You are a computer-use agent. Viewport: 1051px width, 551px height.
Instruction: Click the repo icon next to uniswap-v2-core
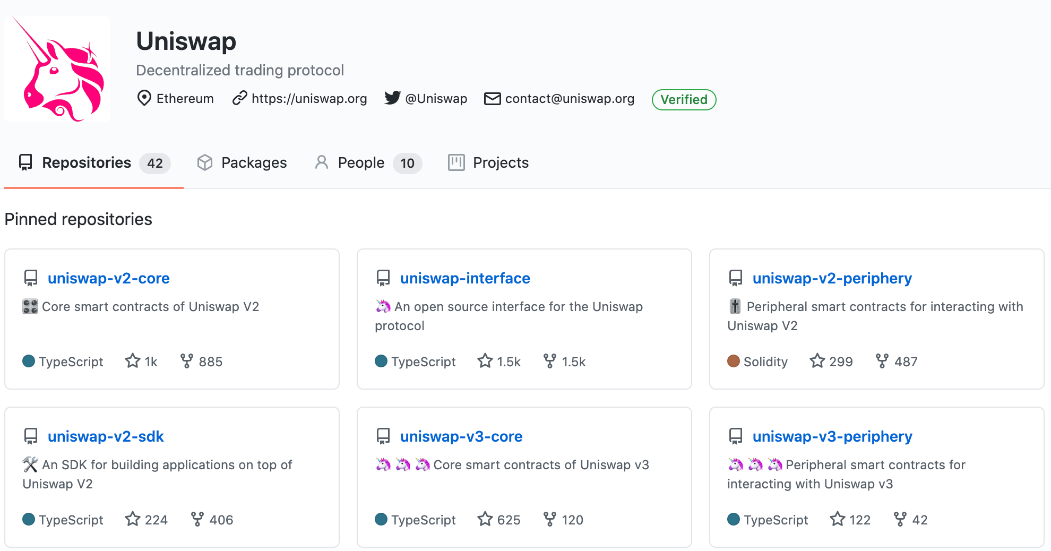coord(31,278)
